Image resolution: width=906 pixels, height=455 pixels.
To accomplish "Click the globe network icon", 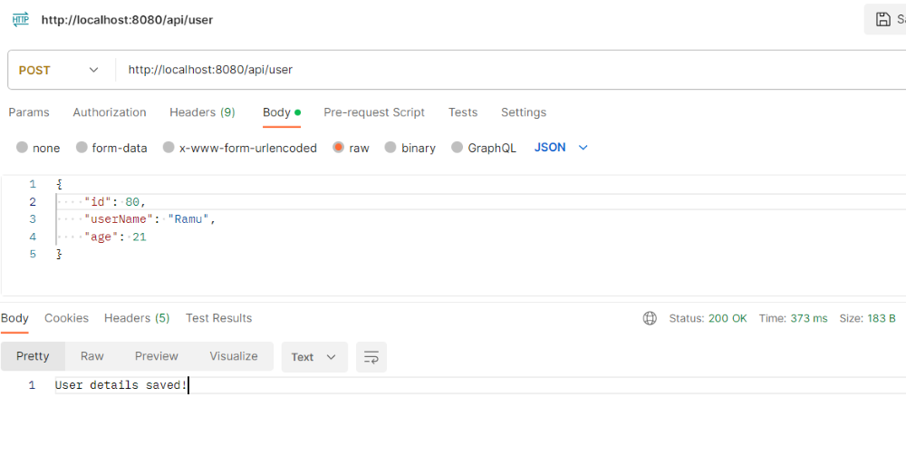I will (x=650, y=318).
